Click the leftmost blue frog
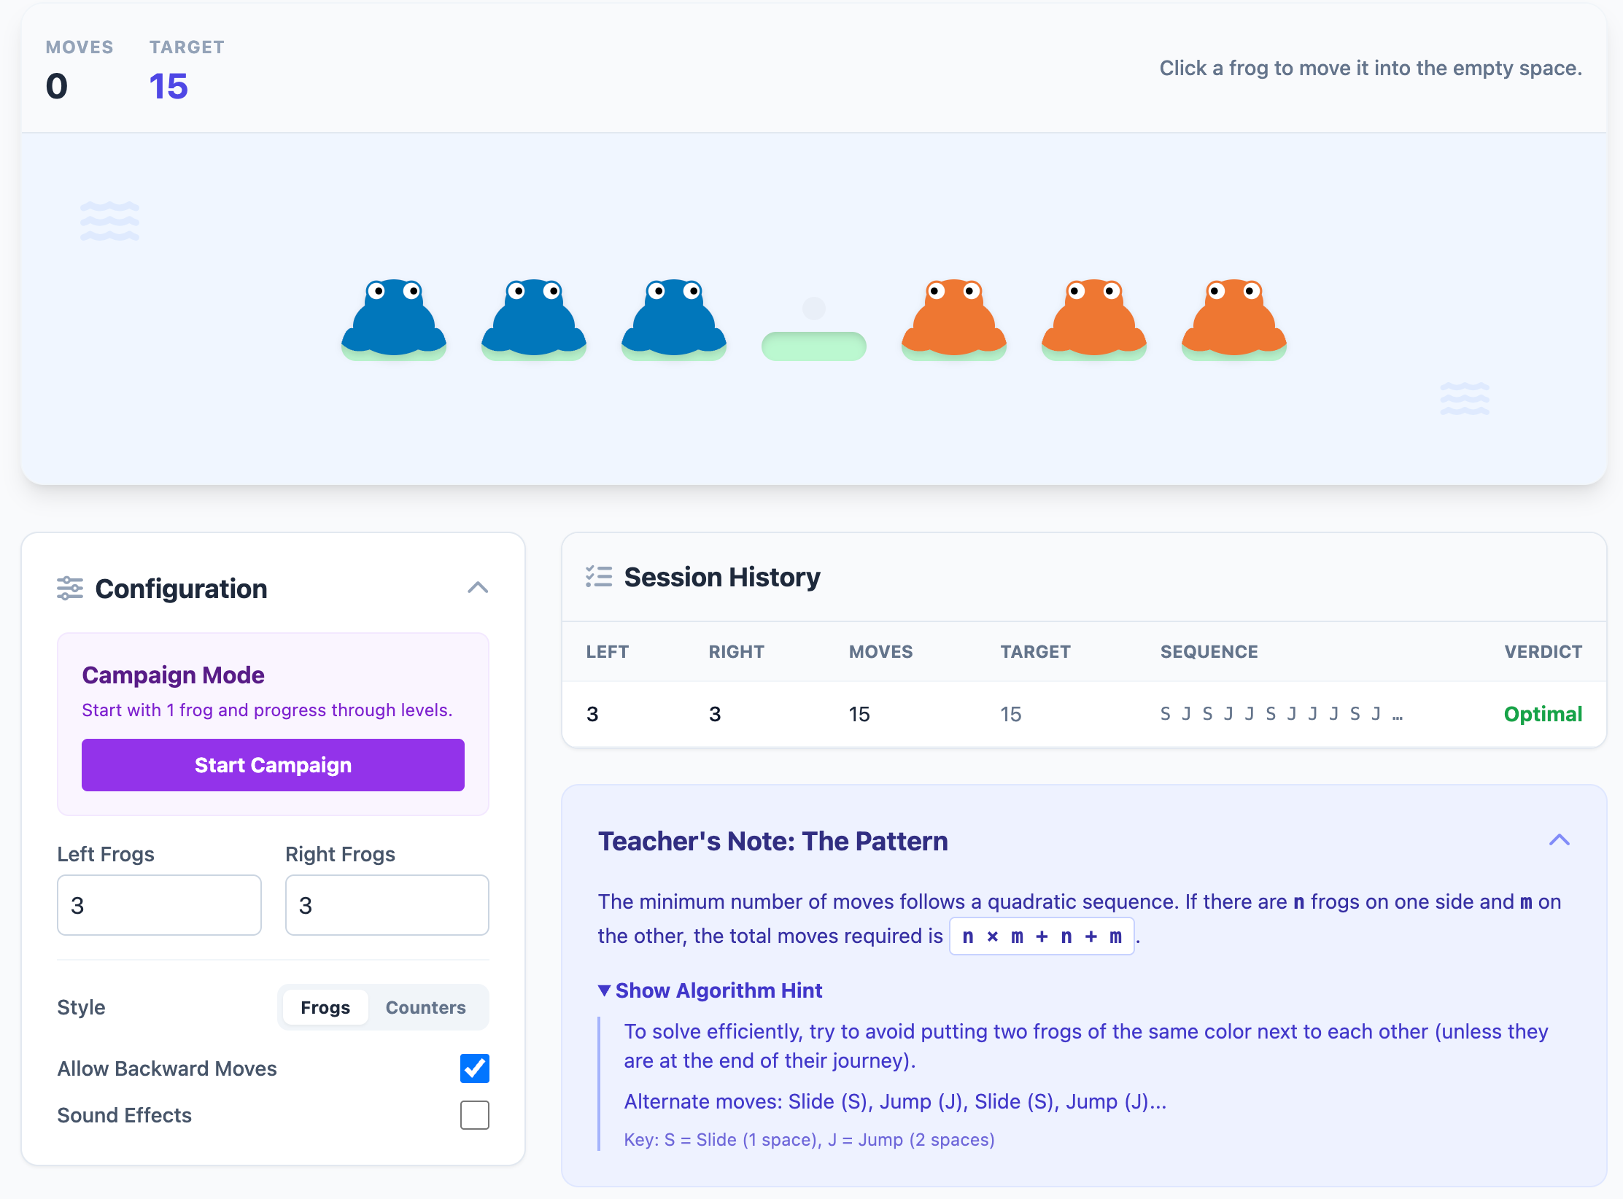Viewport: 1623px width, 1199px height. pos(394,319)
